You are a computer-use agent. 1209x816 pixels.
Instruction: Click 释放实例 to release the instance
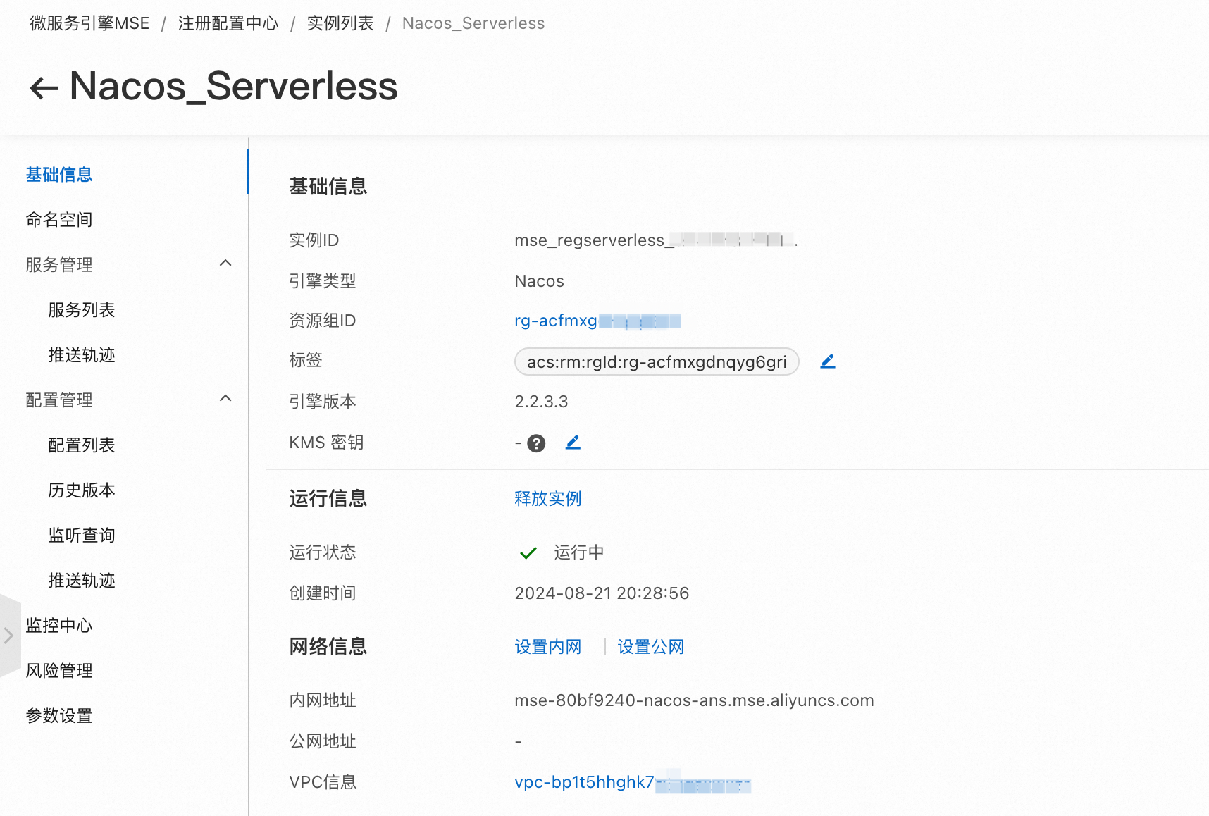547,498
